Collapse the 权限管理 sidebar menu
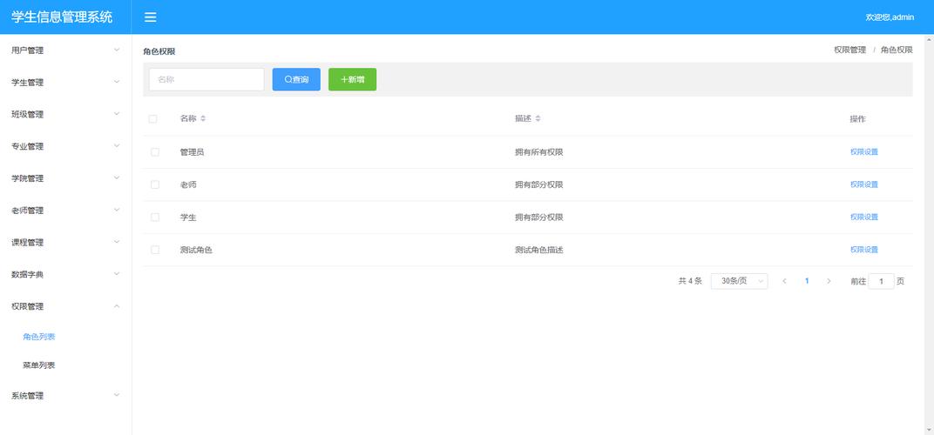 [x=65, y=306]
